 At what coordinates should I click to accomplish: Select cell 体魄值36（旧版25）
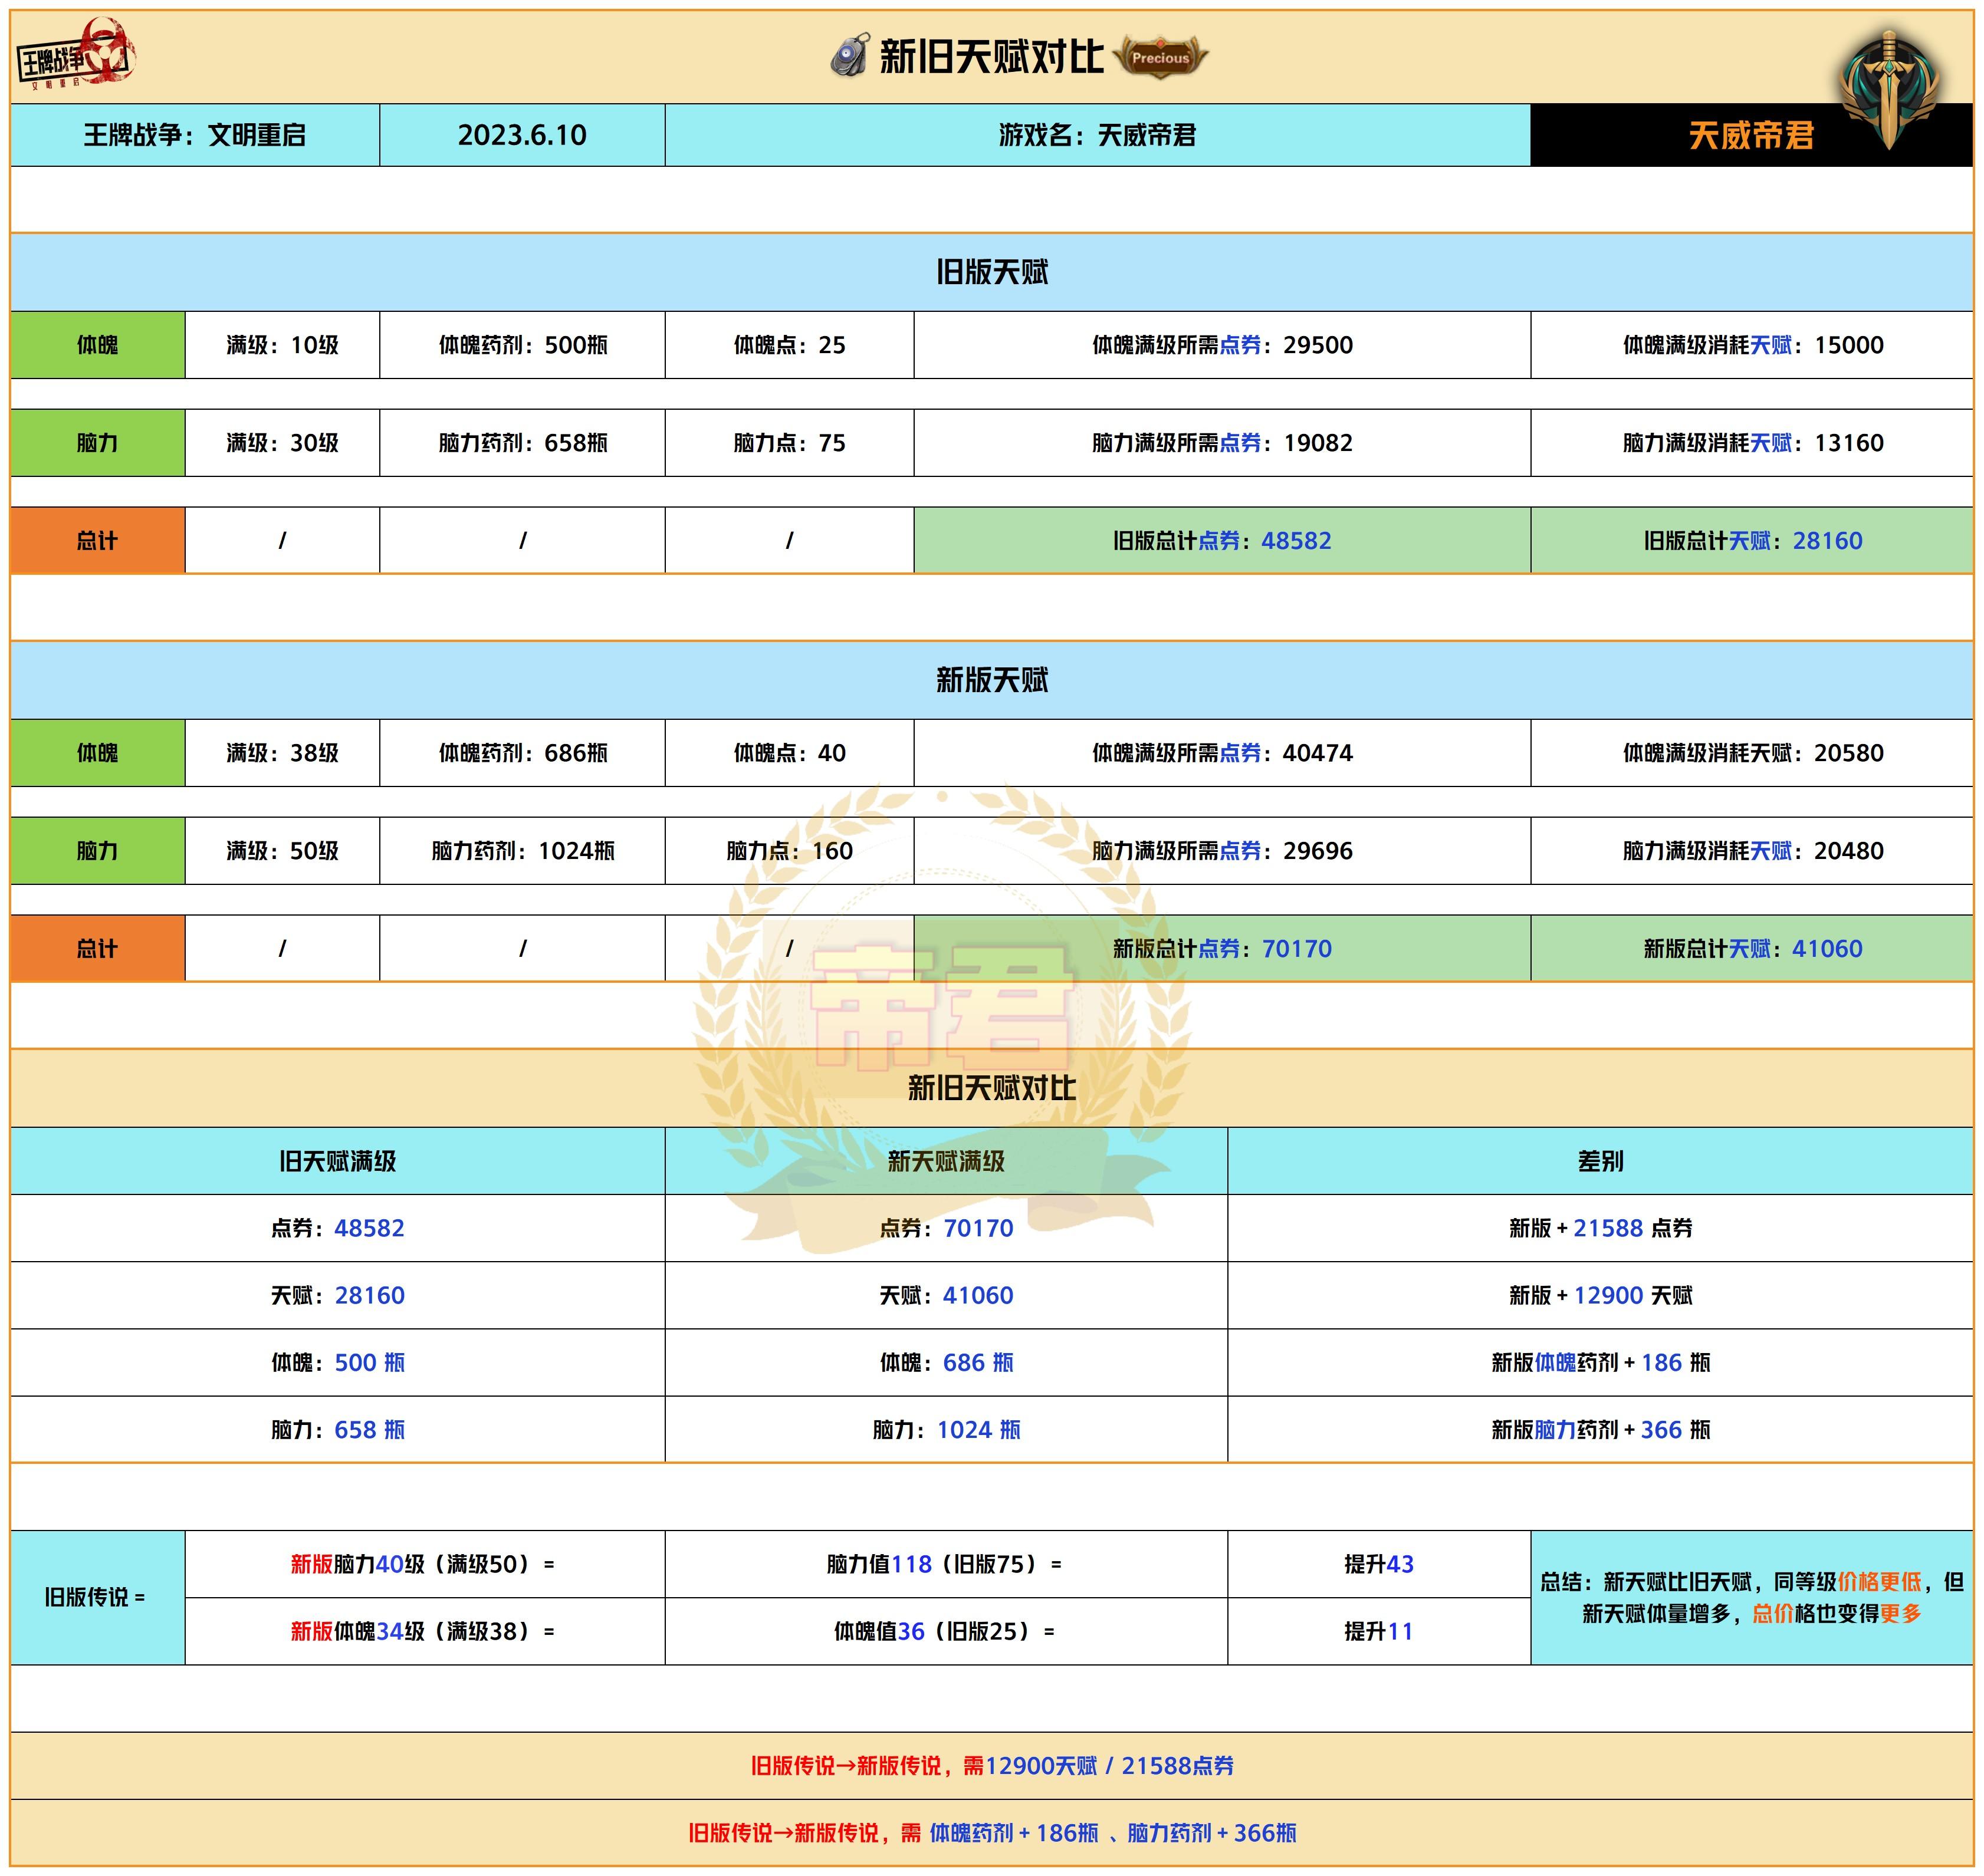click(945, 1632)
